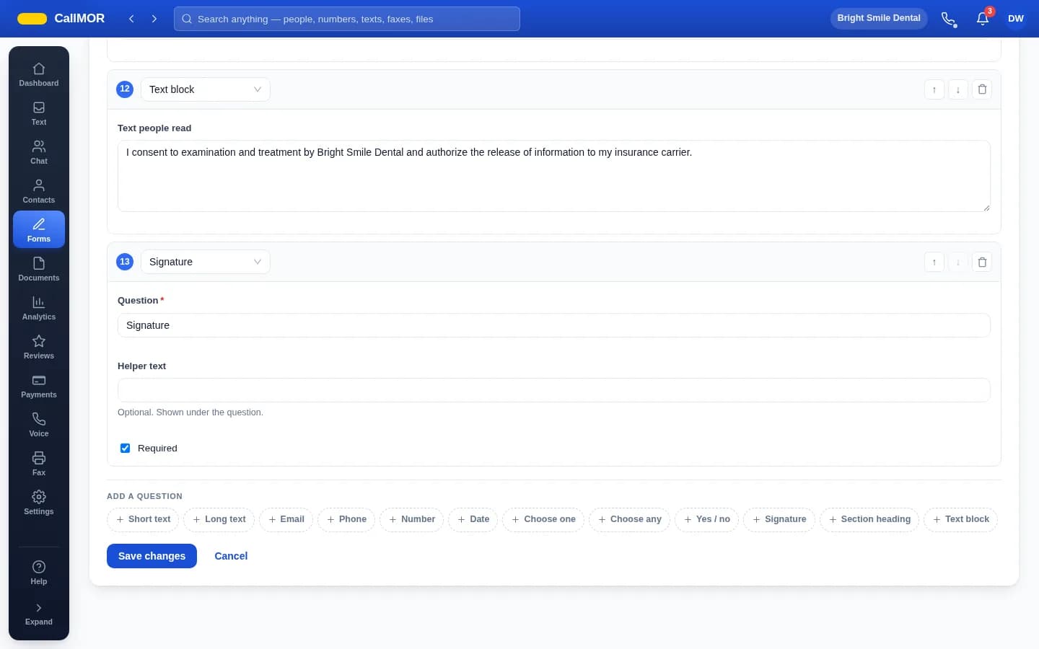Open the notifications bell

[983, 19]
